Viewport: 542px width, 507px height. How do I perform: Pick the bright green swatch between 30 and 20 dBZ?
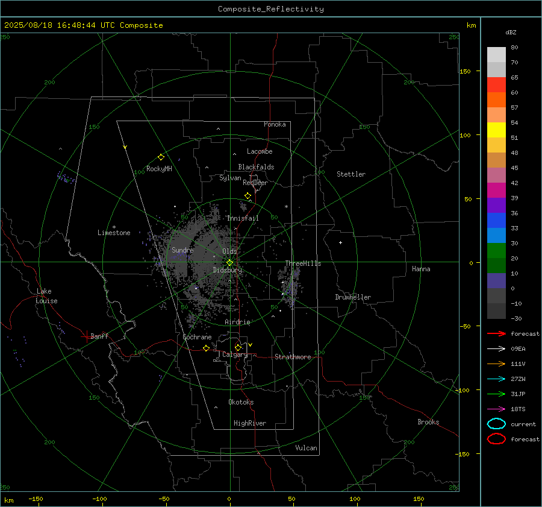click(x=496, y=251)
